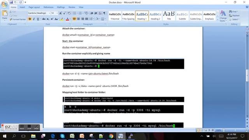249x140 pixels.
Task: Toggle show paragraph marks
Action: 104,13
